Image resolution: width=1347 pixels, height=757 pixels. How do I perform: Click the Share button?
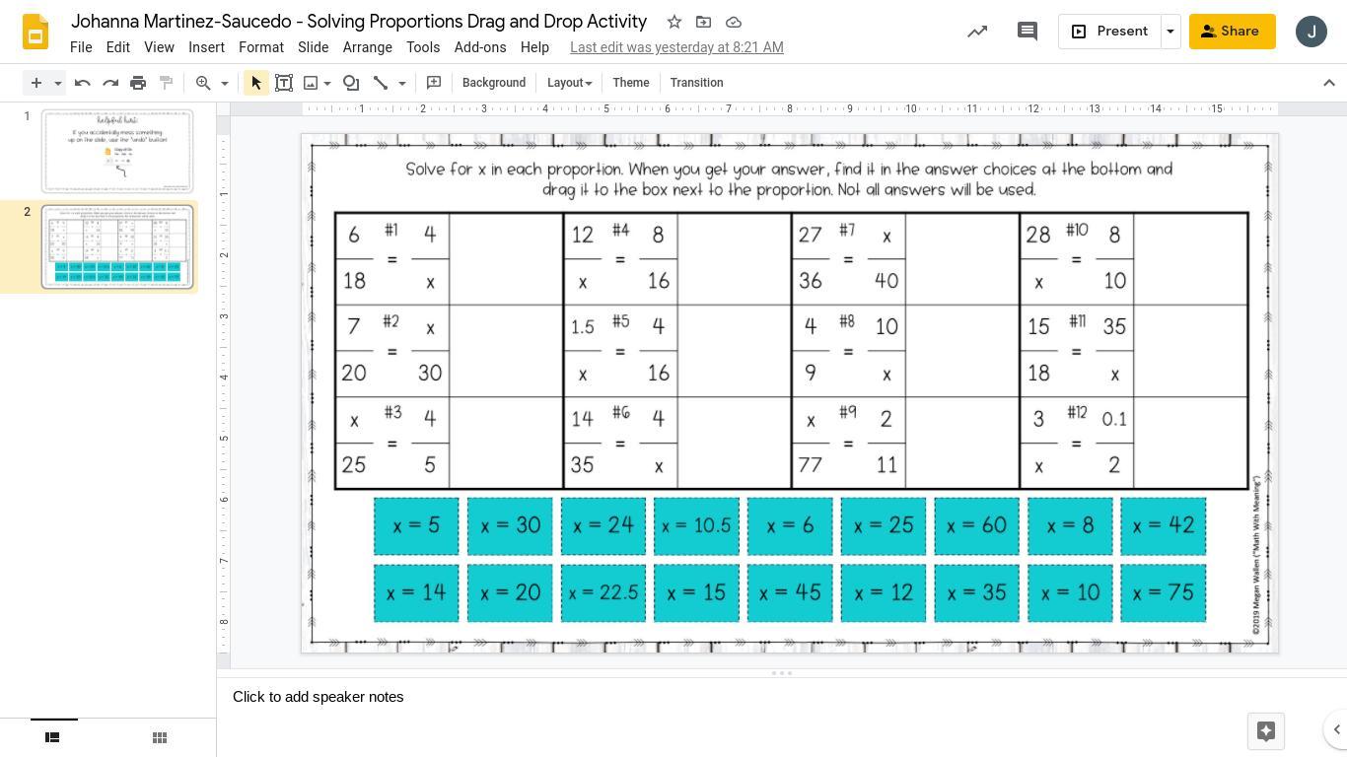1233,32
